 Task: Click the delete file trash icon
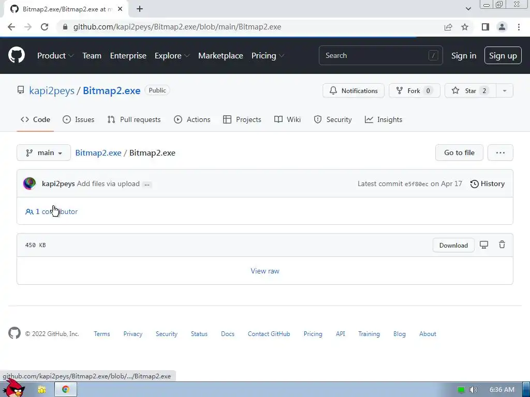click(502, 245)
